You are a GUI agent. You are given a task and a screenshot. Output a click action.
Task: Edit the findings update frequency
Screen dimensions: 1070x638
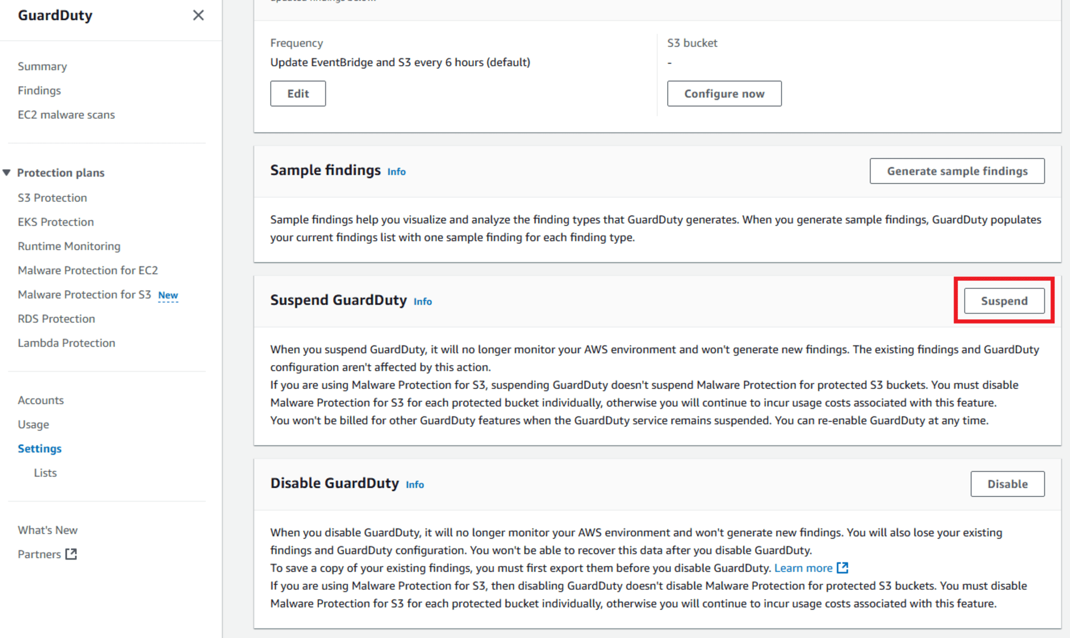[297, 93]
